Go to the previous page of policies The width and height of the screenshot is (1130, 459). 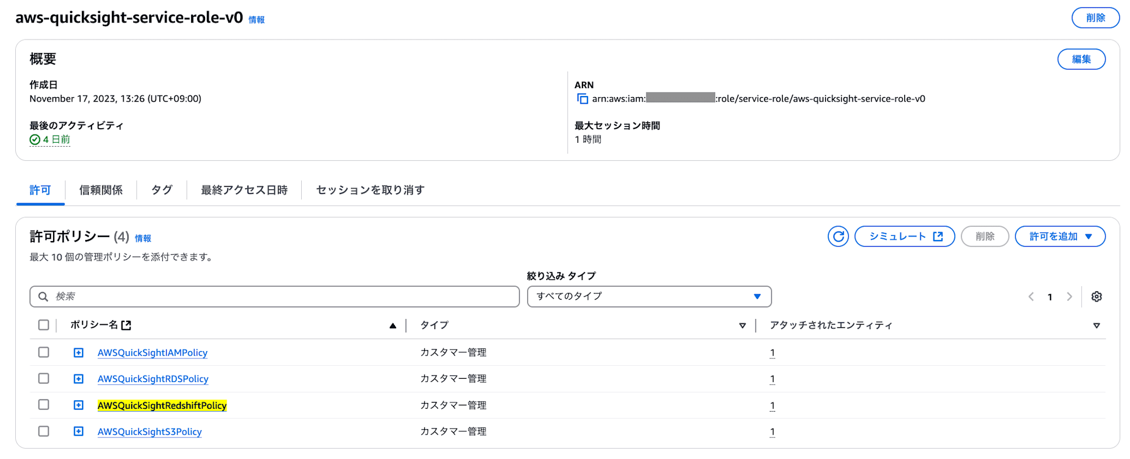pyautogui.click(x=1031, y=296)
